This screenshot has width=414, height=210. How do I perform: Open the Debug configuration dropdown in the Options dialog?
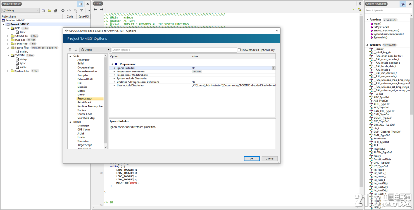[95, 50]
